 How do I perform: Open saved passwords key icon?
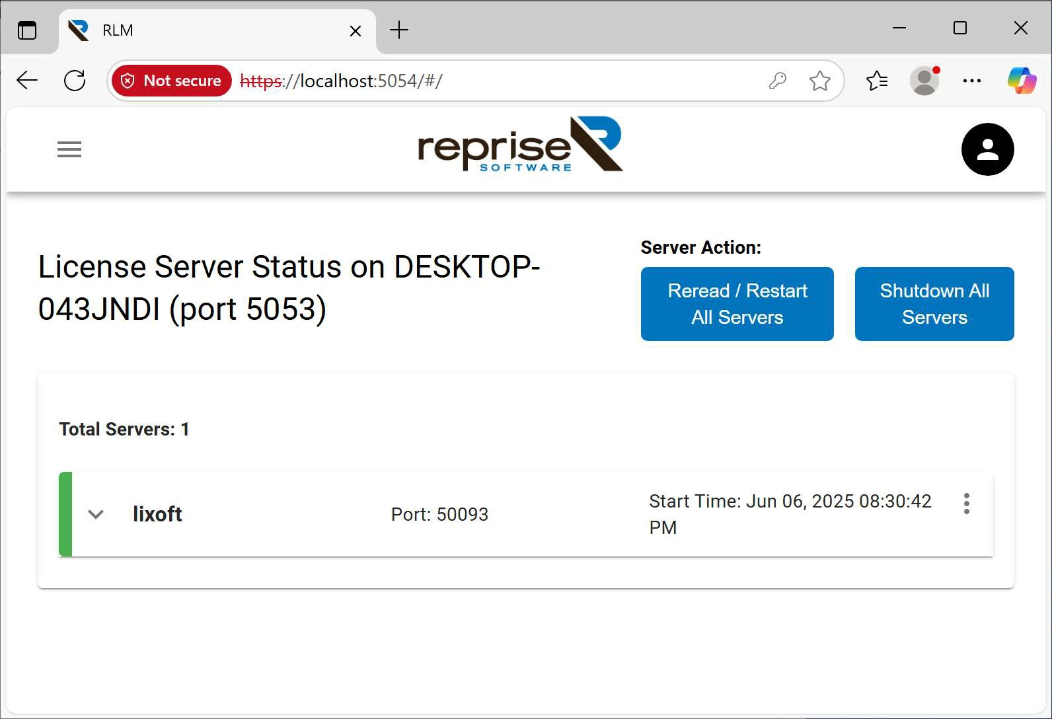tap(778, 81)
